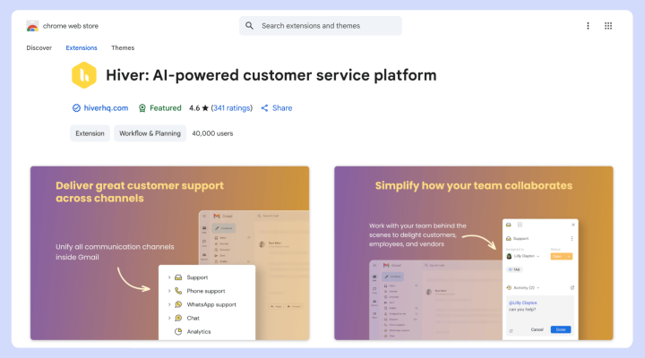Switch to the Extensions tab
This screenshot has height=358, width=645.
point(82,47)
